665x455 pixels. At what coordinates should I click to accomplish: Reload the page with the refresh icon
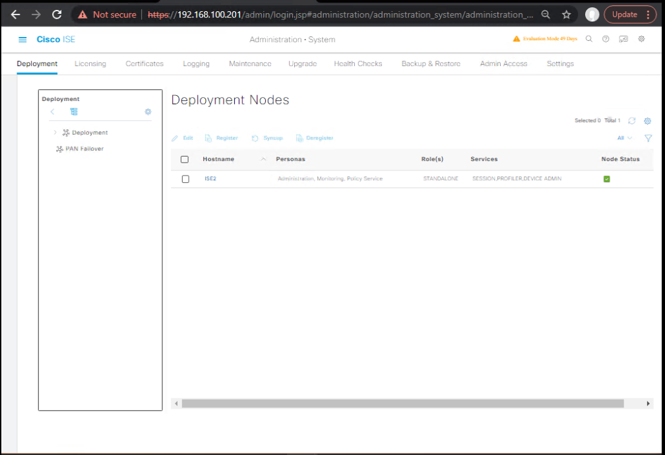57,15
